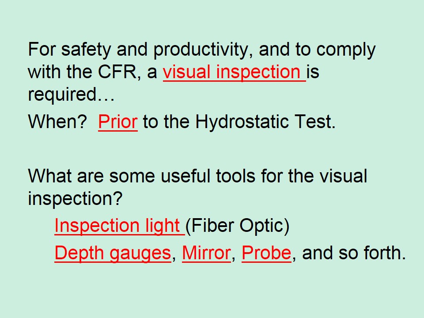Screen dimensions: 424x318
Task: Click the 'CFR' abbreviation
Action: tap(117, 72)
